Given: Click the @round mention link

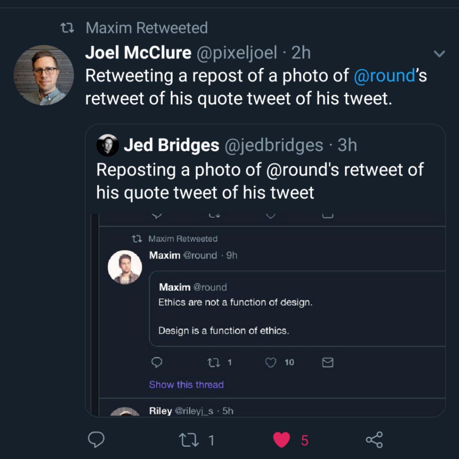Looking at the screenshot, I should (x=384, y=76).
